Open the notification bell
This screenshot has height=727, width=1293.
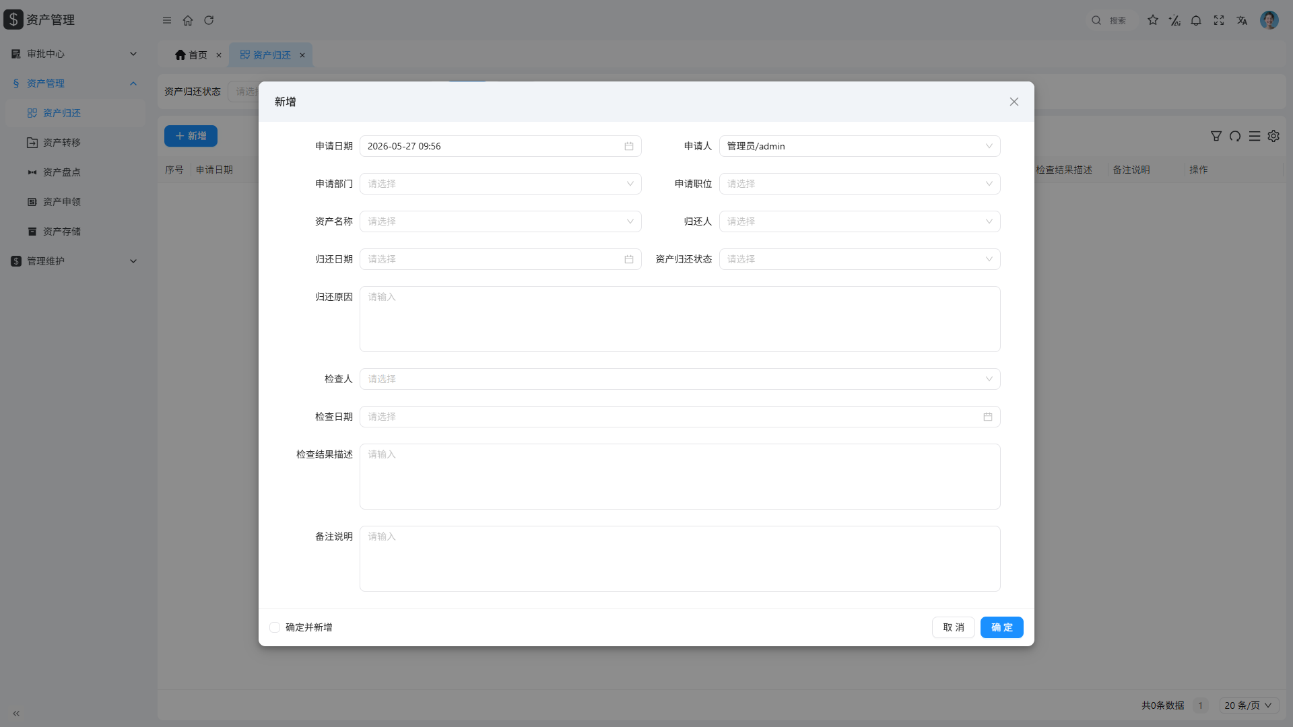(1196, 20)
